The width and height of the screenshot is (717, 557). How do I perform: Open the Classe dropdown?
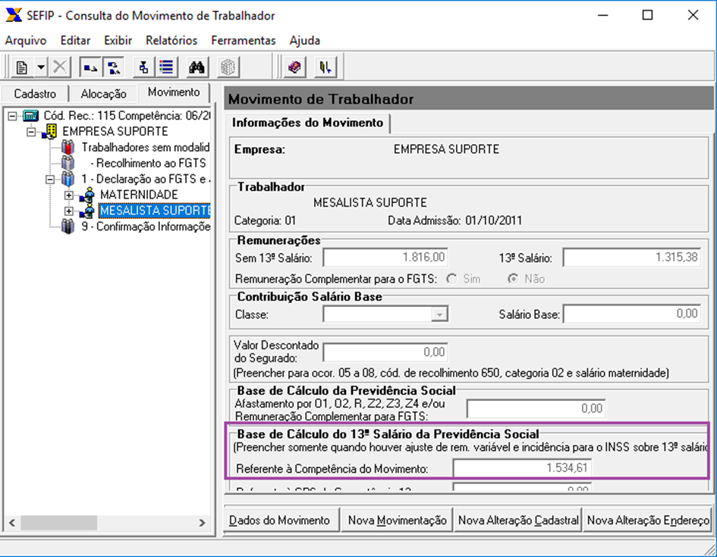point(439,314)
